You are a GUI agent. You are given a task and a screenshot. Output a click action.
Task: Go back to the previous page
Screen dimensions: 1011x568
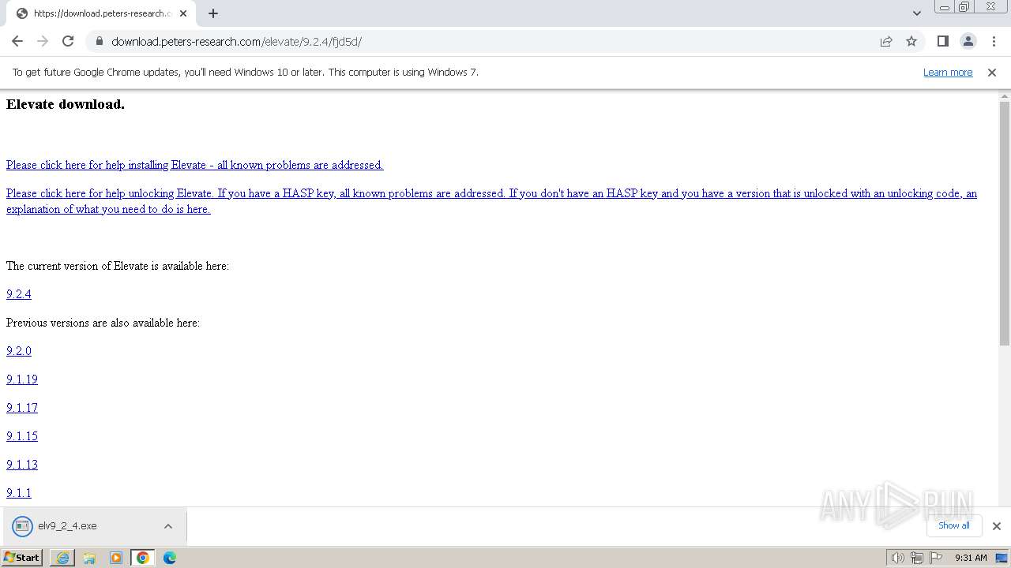(x=17, y=41)
